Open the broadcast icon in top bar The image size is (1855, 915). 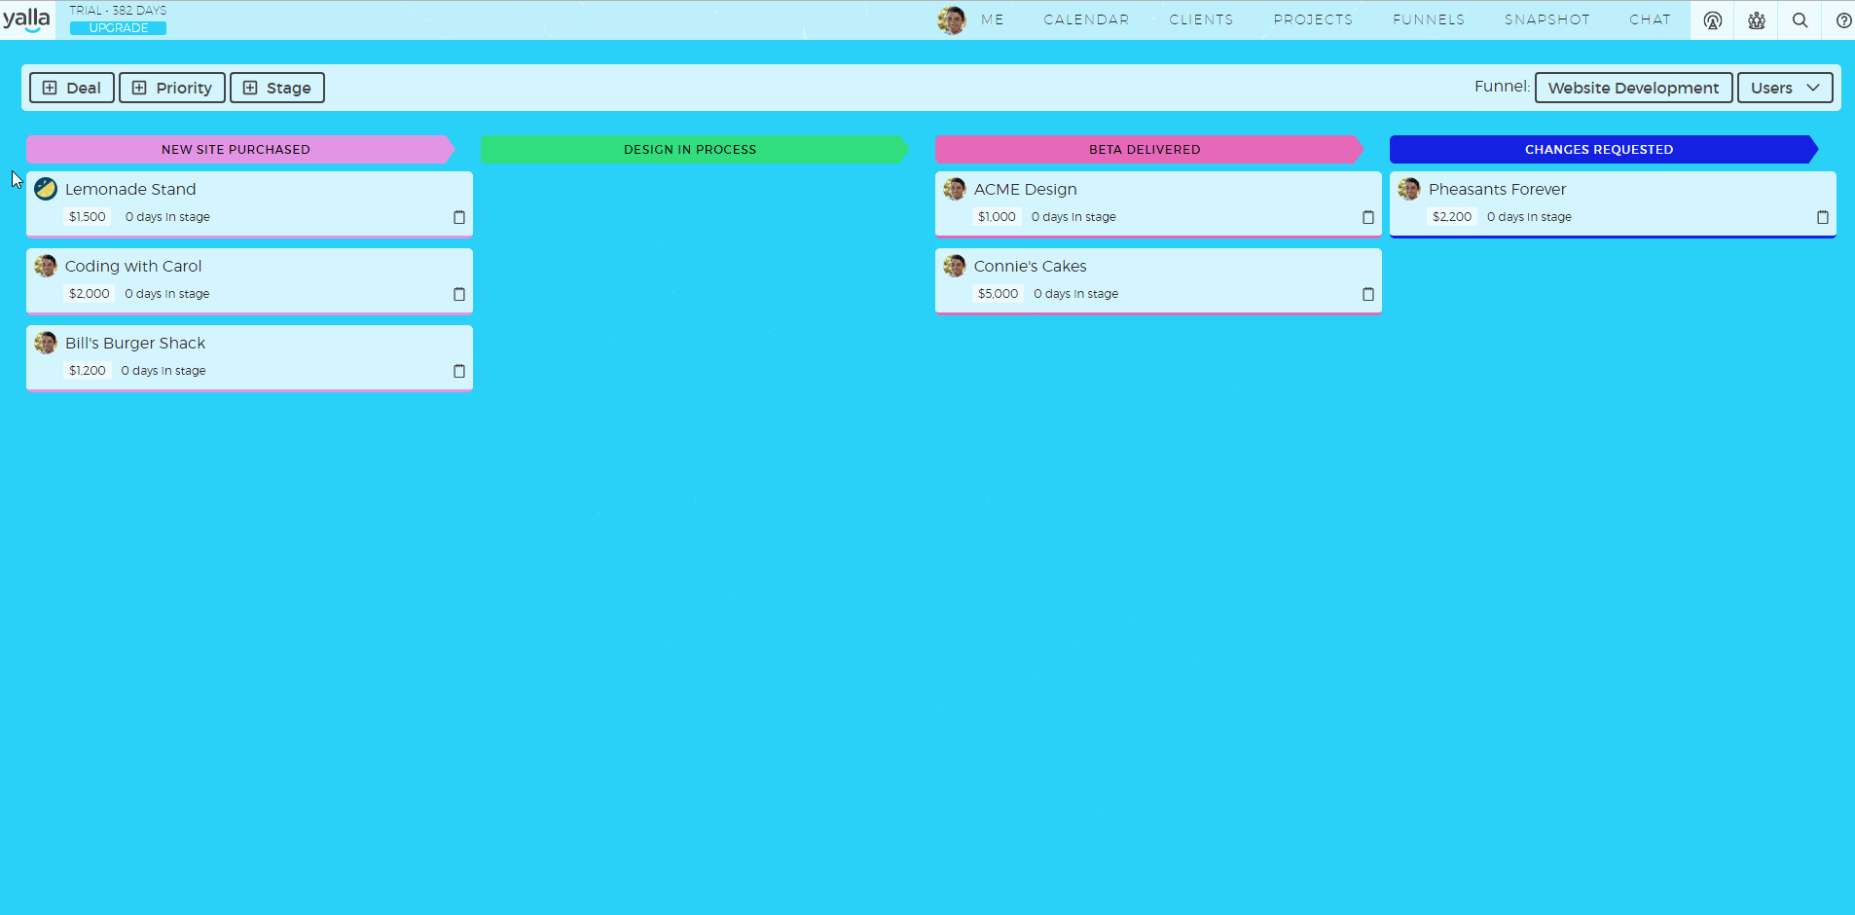(x=1712, y=20)
